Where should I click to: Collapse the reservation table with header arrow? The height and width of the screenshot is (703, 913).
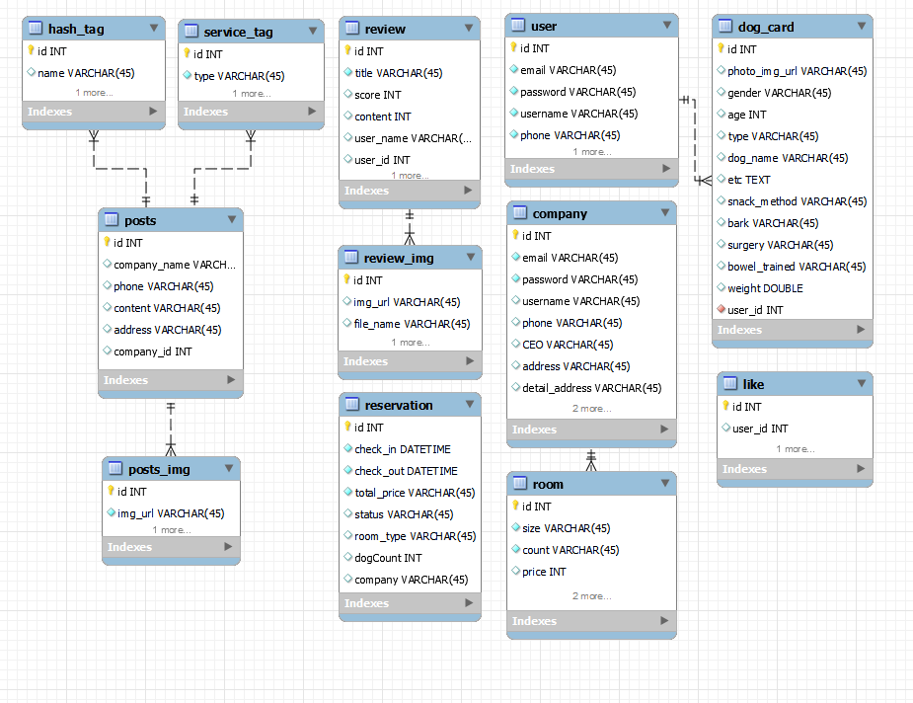coord(470,404)
